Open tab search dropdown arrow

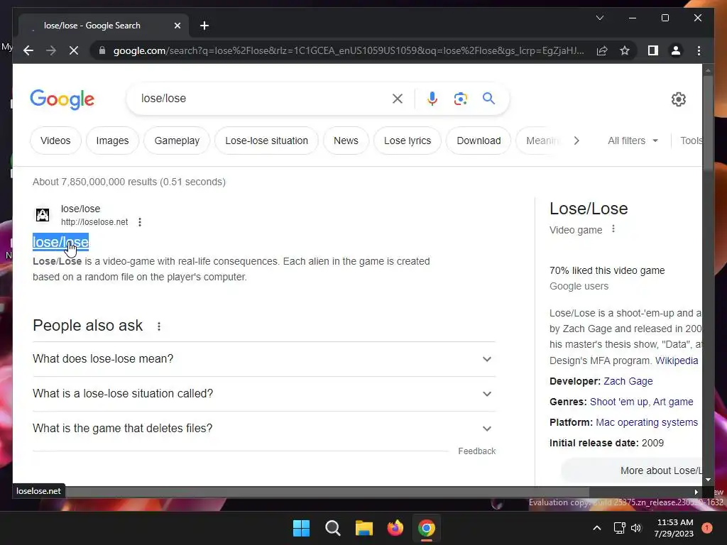point(599,18)
